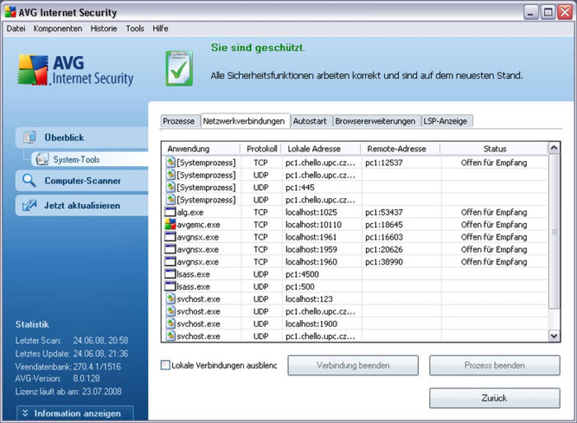Click the green checkmark protection status icon

(179, 68)
